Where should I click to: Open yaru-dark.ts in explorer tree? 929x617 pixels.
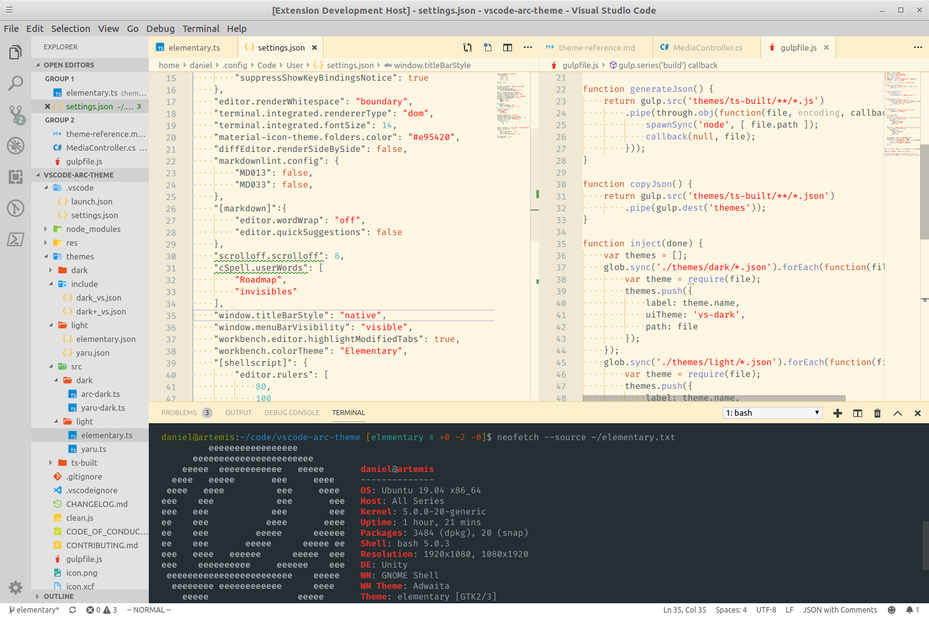coord(103,408)
